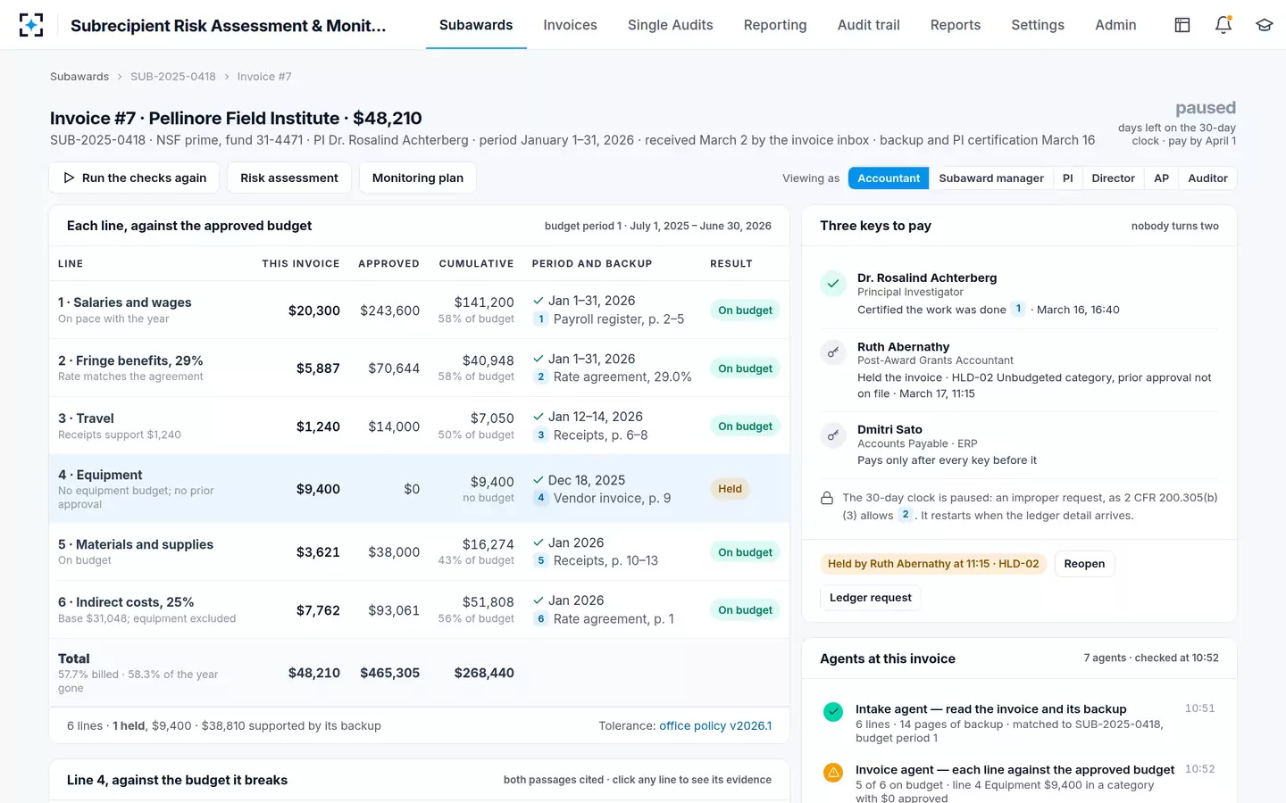The height and width of the screenshot is (803, 1286).
Task: Select the Director viewing role
Action: click(x=1113, y=178)
